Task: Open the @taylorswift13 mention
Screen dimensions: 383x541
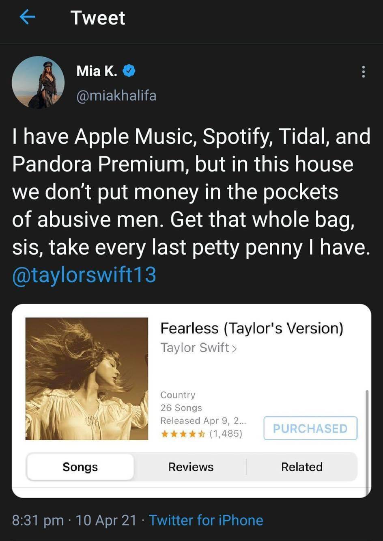Action: click(x=84, y=275)
